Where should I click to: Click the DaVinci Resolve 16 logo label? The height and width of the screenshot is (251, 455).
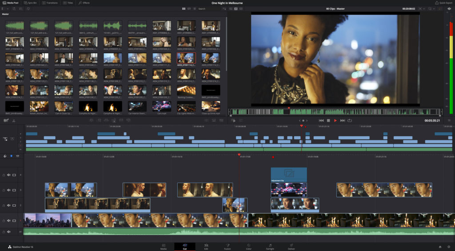pos(20,247)
